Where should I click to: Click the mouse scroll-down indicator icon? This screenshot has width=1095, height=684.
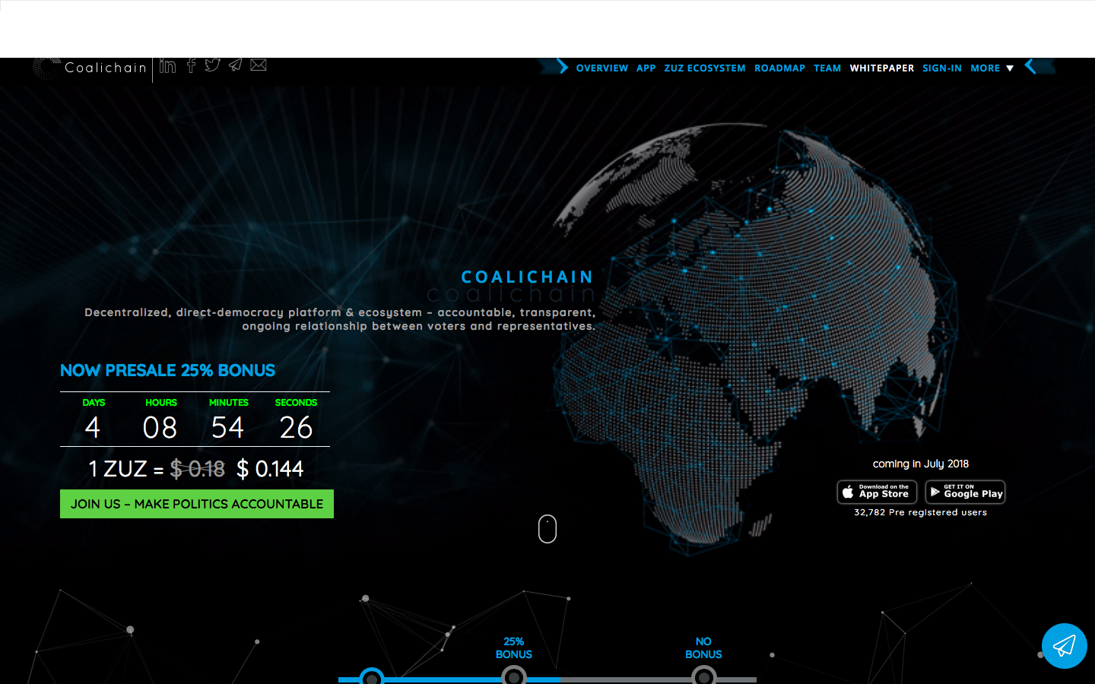coord(547,529)
